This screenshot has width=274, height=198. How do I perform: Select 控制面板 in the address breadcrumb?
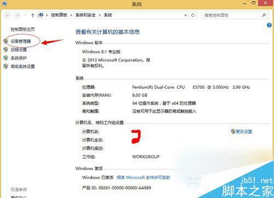pos(59,15)
